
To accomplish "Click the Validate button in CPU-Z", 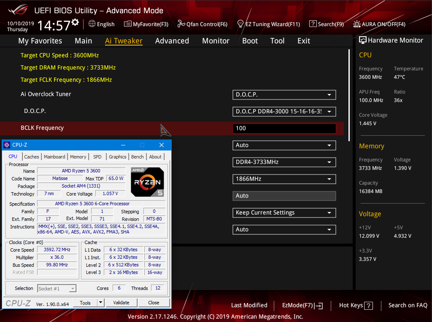I will [x=121, y=303].
